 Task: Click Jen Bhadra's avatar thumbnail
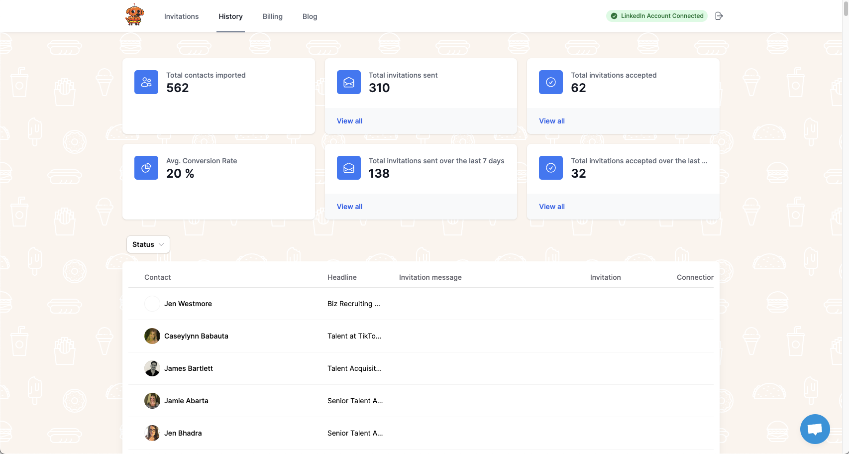[x=152, y=433]
